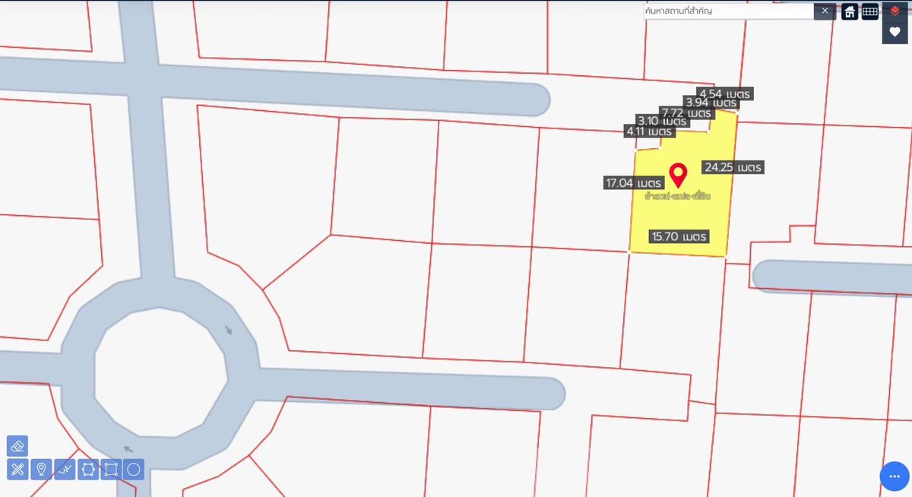
Task: Open the pencil and ruler measure tool
Action: (17, 470)
